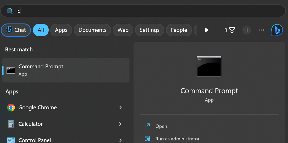Show more filters with the play arrow
The width and height of the screenshot is (288, 143).
point(206,30)
